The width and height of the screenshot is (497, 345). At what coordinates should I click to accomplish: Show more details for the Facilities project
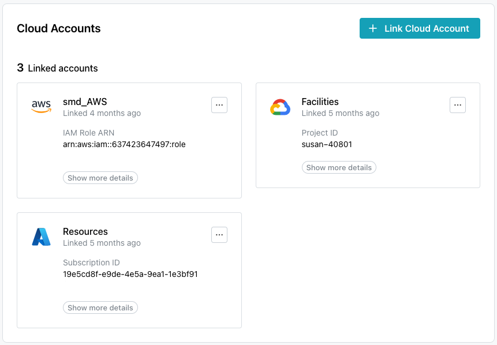tap(339, 167)
